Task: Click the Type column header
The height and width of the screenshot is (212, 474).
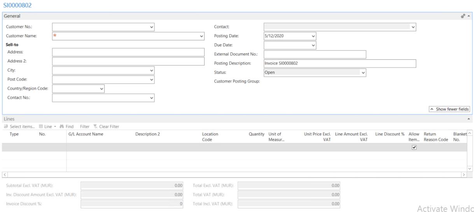Action: [14, 134]
